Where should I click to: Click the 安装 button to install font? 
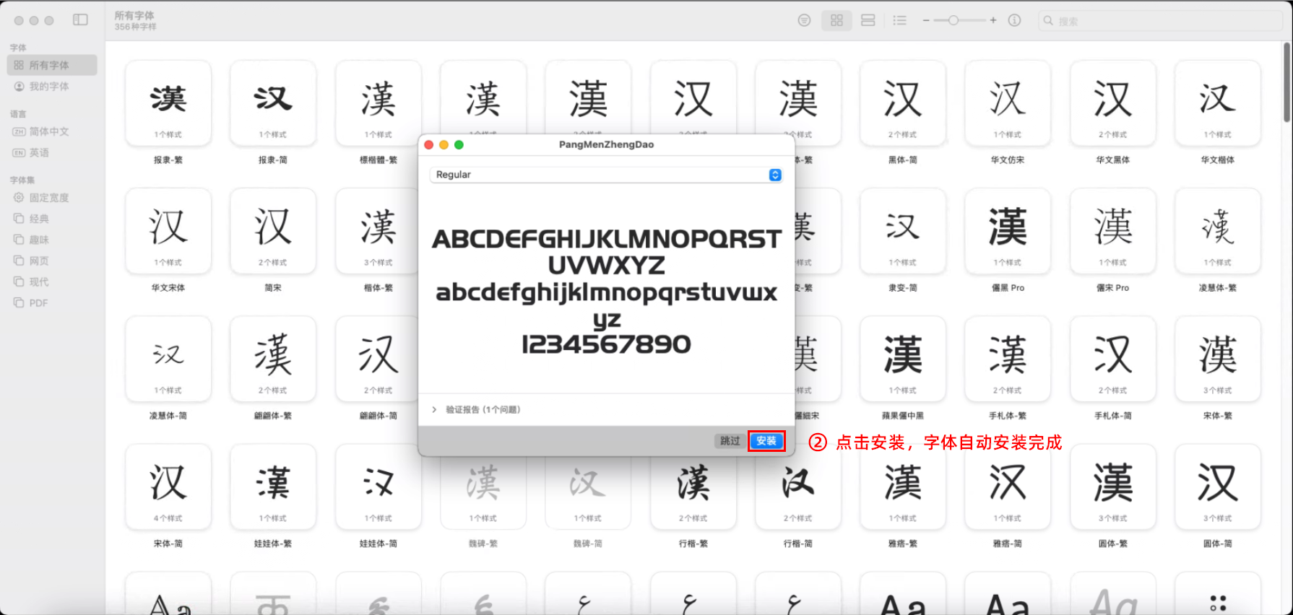coord(766,441)
